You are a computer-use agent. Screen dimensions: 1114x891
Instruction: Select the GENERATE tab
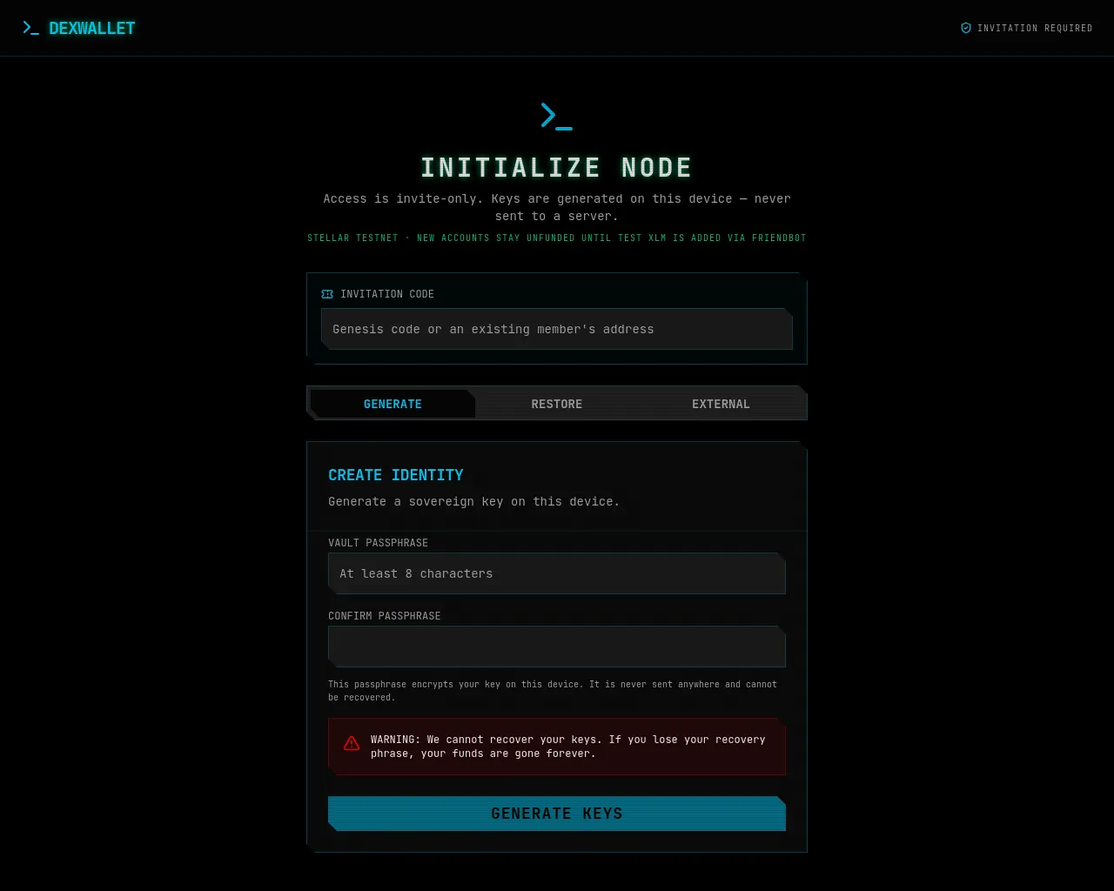pos(393,404)
